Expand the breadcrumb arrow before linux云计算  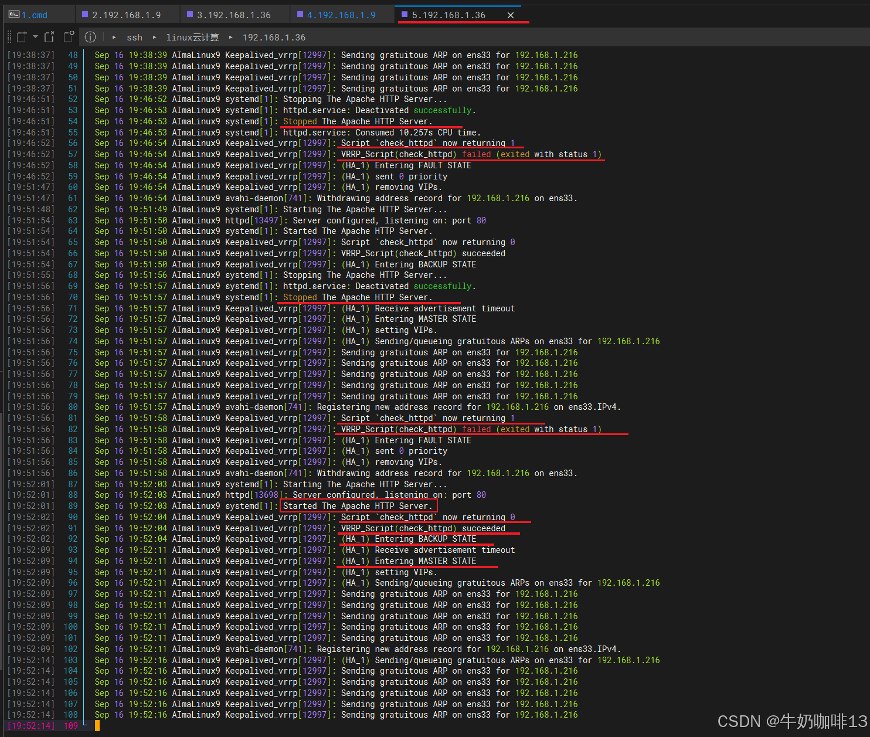155,37
